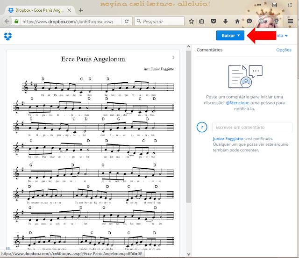Click the search magnifier icon
This screenshot has width=299, height=258.
tap(139, 21)
